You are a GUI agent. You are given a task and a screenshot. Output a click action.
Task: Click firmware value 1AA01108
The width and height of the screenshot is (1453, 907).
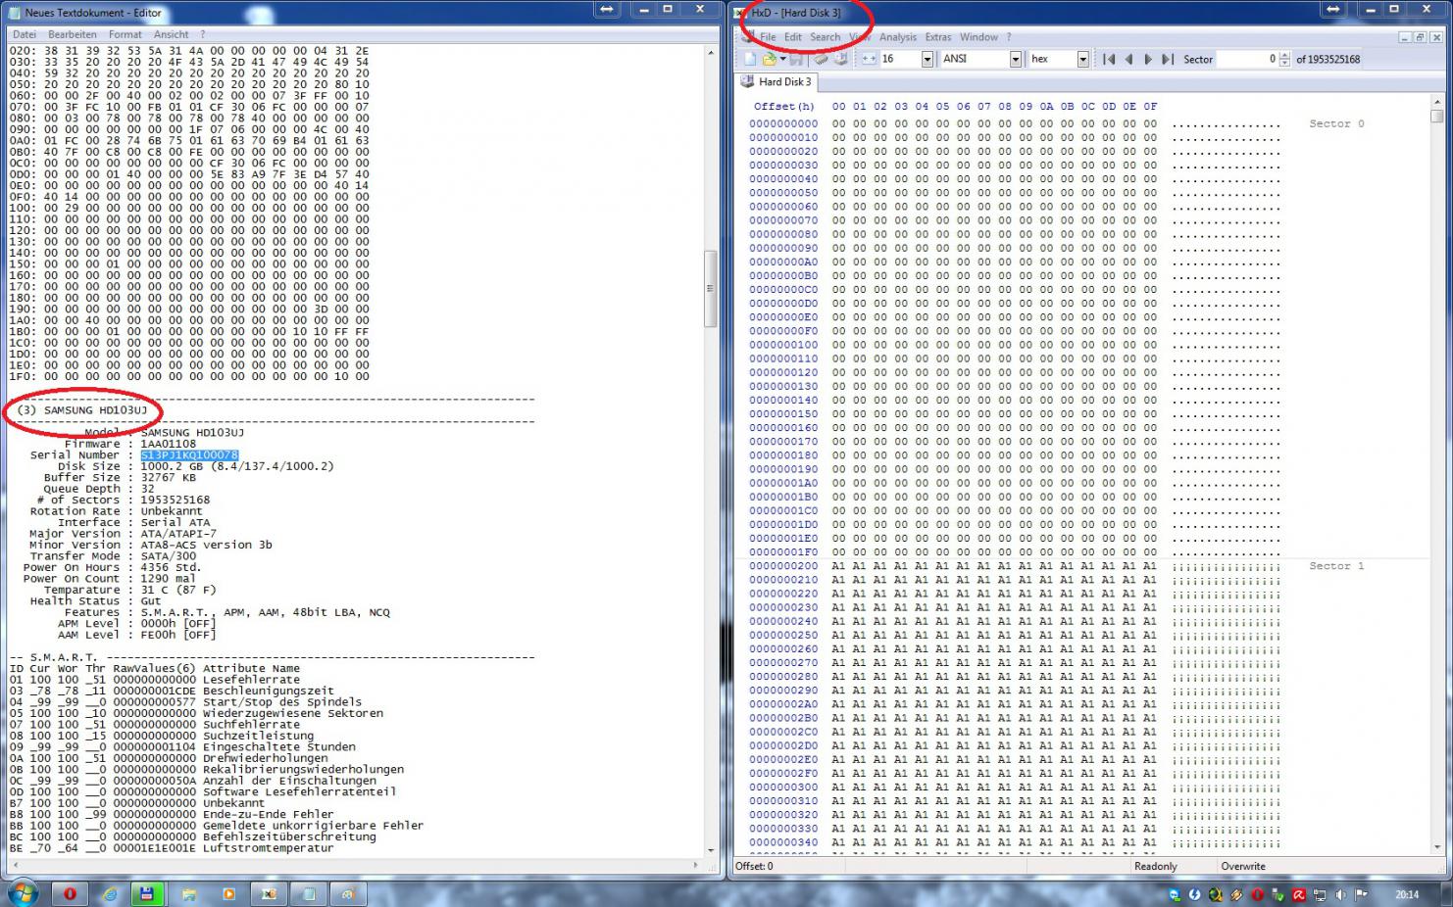click(168, 444)
